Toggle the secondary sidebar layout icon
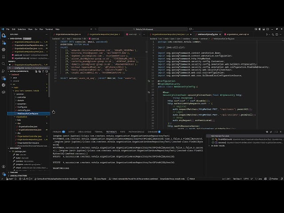 tap(268, 29)
